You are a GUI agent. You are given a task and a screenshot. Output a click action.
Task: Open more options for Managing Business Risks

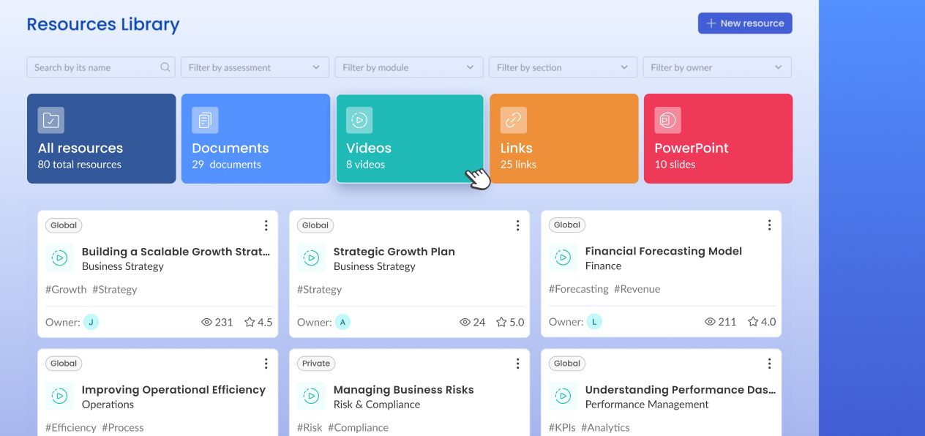[517, 364]
